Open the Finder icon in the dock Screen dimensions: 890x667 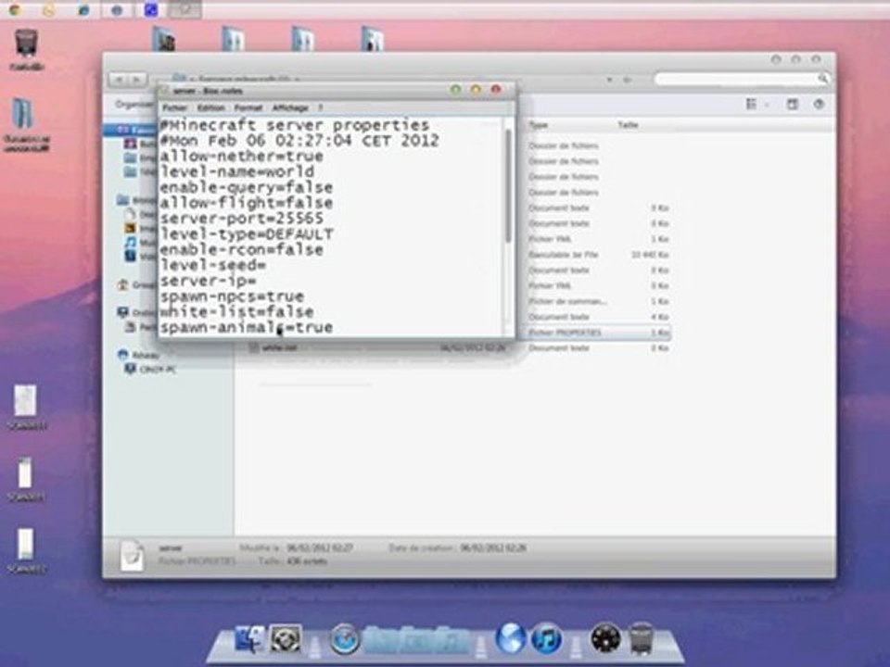(248, 639)
